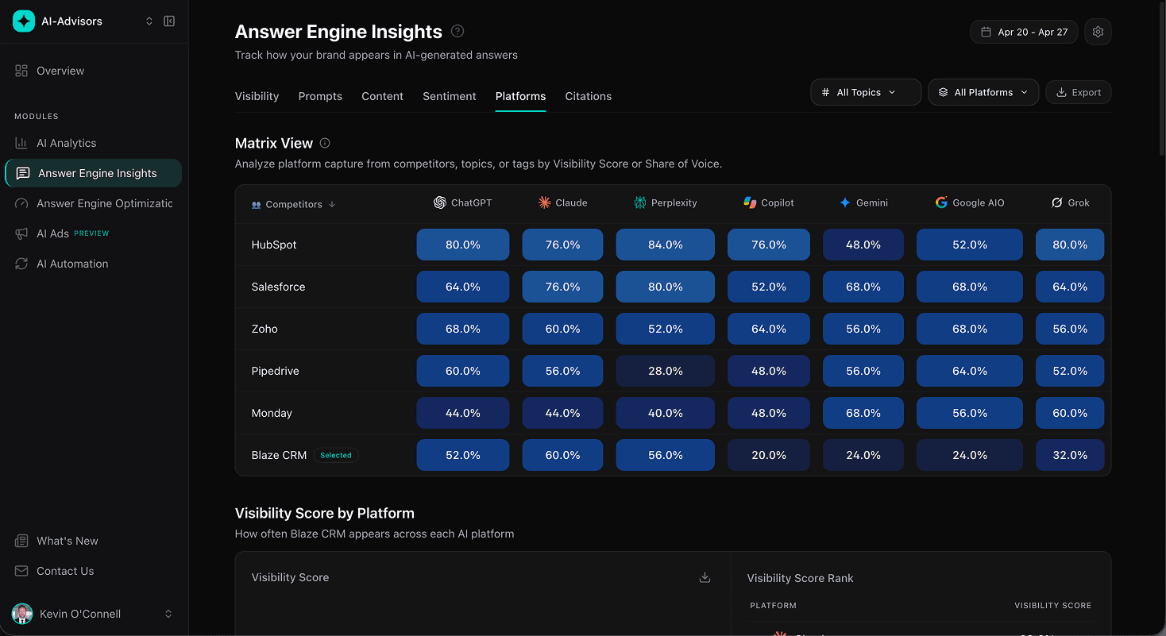Open the AI-Advisors workspace switcher chevrons
The height and width of the screenshot is (636, 1166).
(x=149, y=21)
